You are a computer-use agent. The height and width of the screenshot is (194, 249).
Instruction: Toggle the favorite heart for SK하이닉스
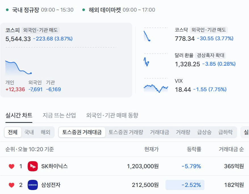(x=11, y=166)
